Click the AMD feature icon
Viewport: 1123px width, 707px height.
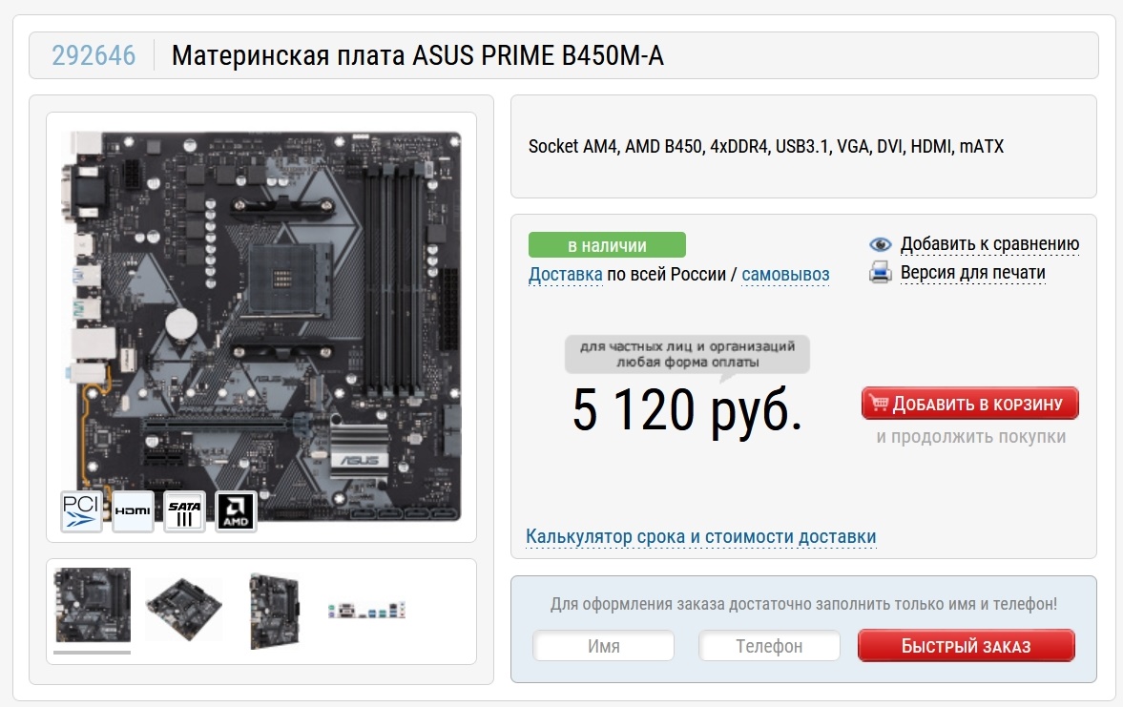pos(237,511)
